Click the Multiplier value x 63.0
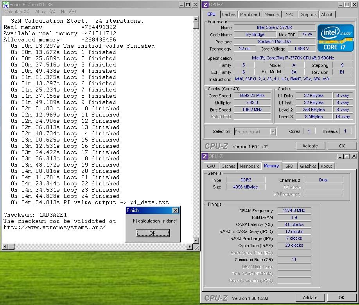 (x=252, y=102)
